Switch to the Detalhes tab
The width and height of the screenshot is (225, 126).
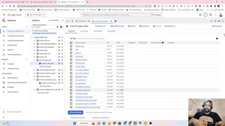coord(84,31)
